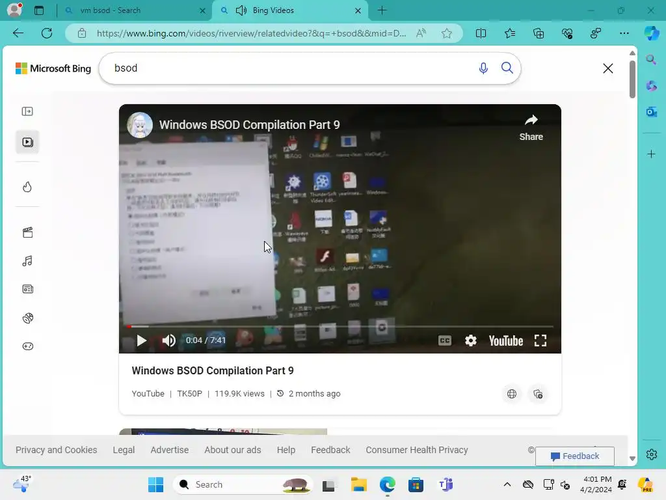Image resolution: width=666 pixels, height=500 pixels.
Task: Show hidden system tray icons
Action: (x=507, y=484)
